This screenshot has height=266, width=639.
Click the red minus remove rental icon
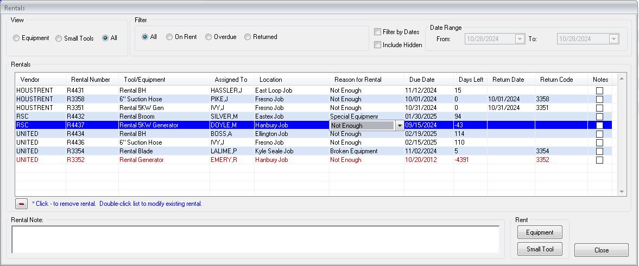click(22, 203)
